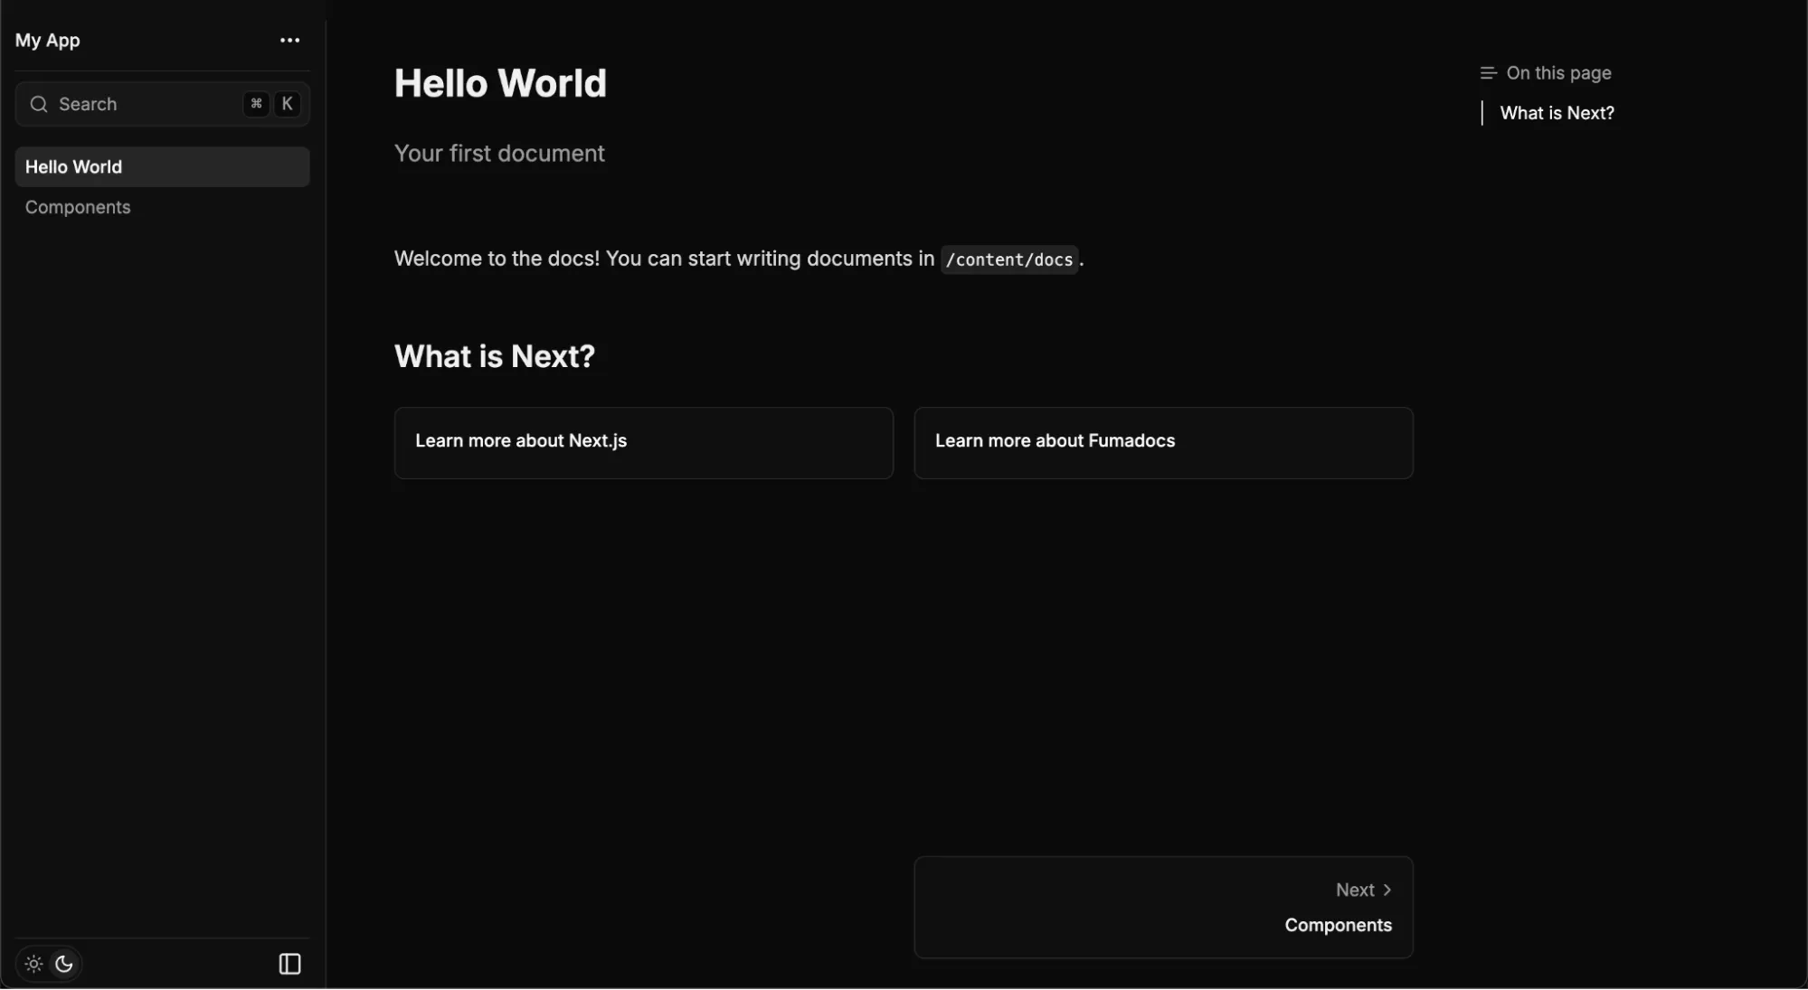Click the 'On this page' list icon
This screenshot has width=1808, height=990.
(x=1488, y=73)
